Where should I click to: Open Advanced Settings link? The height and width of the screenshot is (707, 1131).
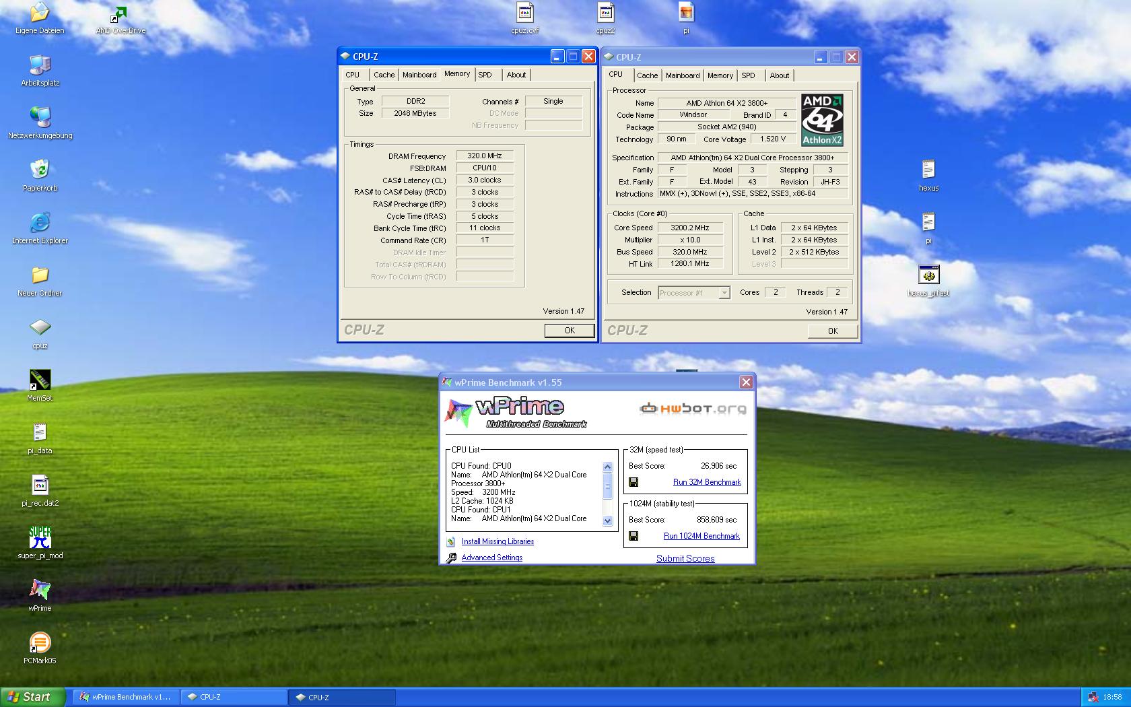(492, 558)
